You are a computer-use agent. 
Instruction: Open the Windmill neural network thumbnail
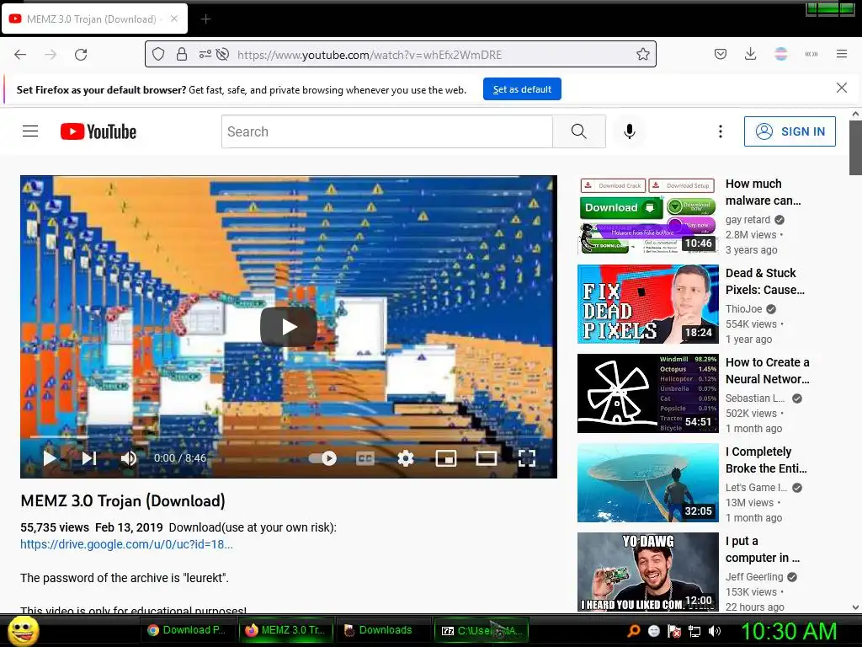click(648, 393)
